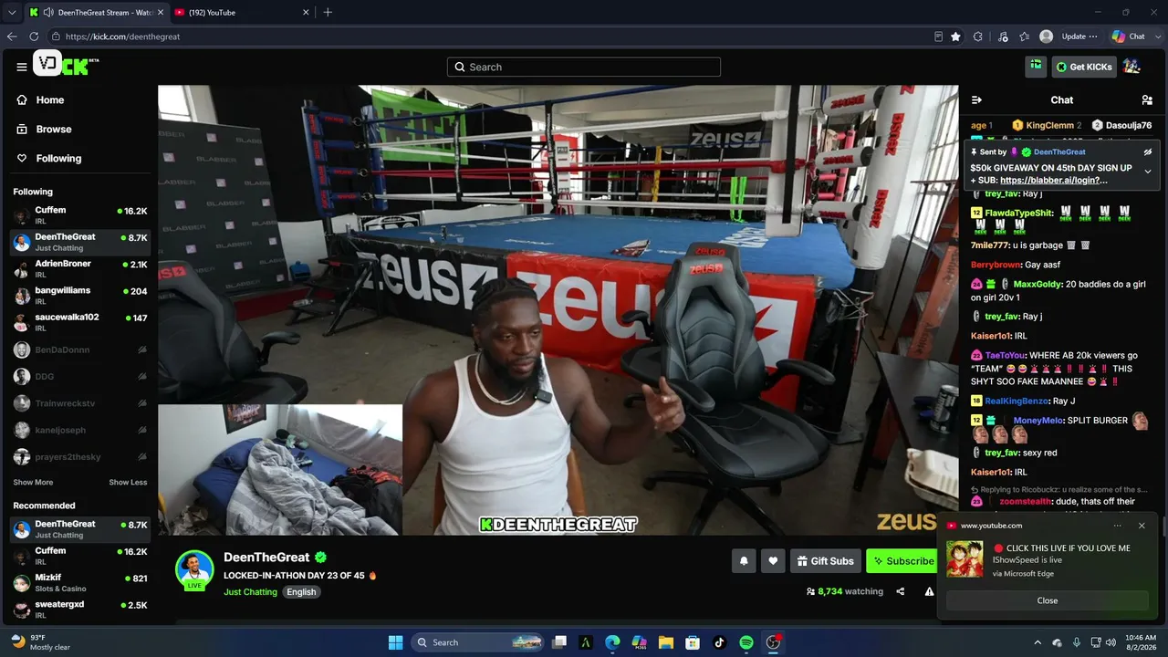Select saucewalka102 in Following list
Screen dimensions: 1168x657
pos(79,322)
